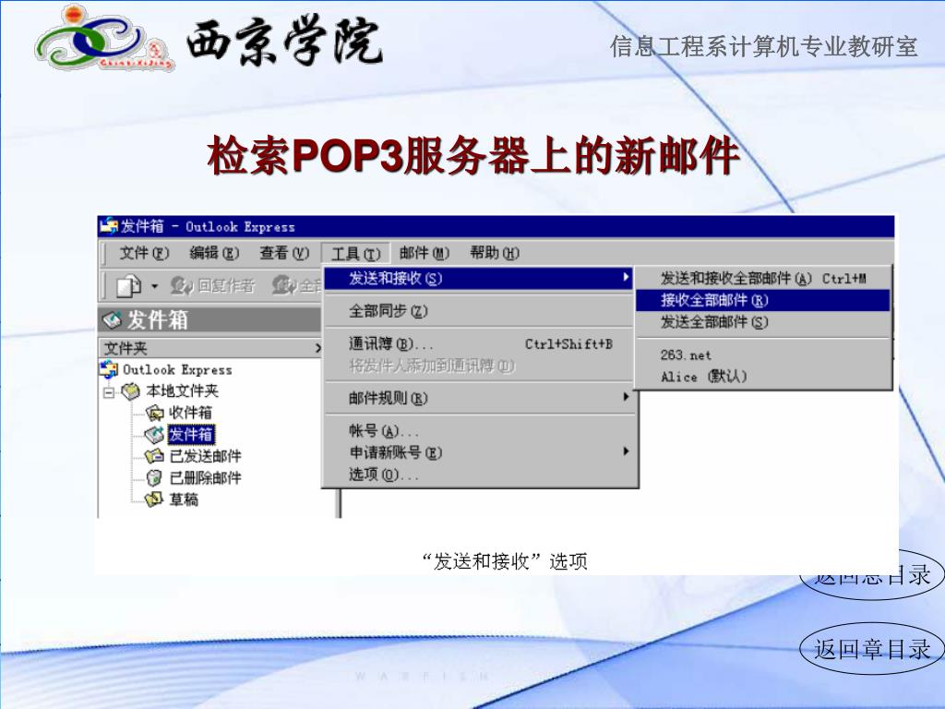Open the 文件(F) menu
The image size is (945, 709).
click(x=144, y=253)
